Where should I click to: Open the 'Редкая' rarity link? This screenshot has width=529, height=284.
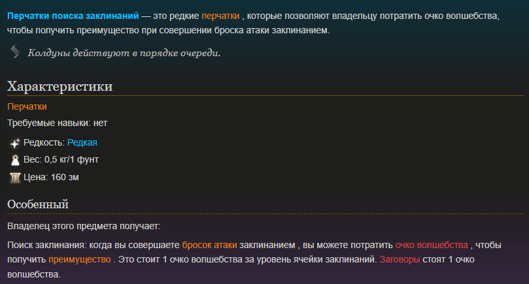click(82, 142)
